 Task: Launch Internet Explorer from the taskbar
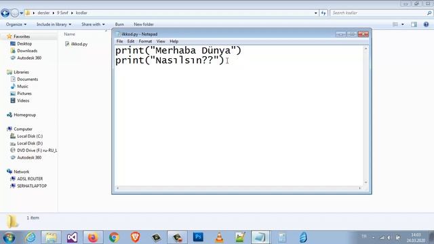30,237
